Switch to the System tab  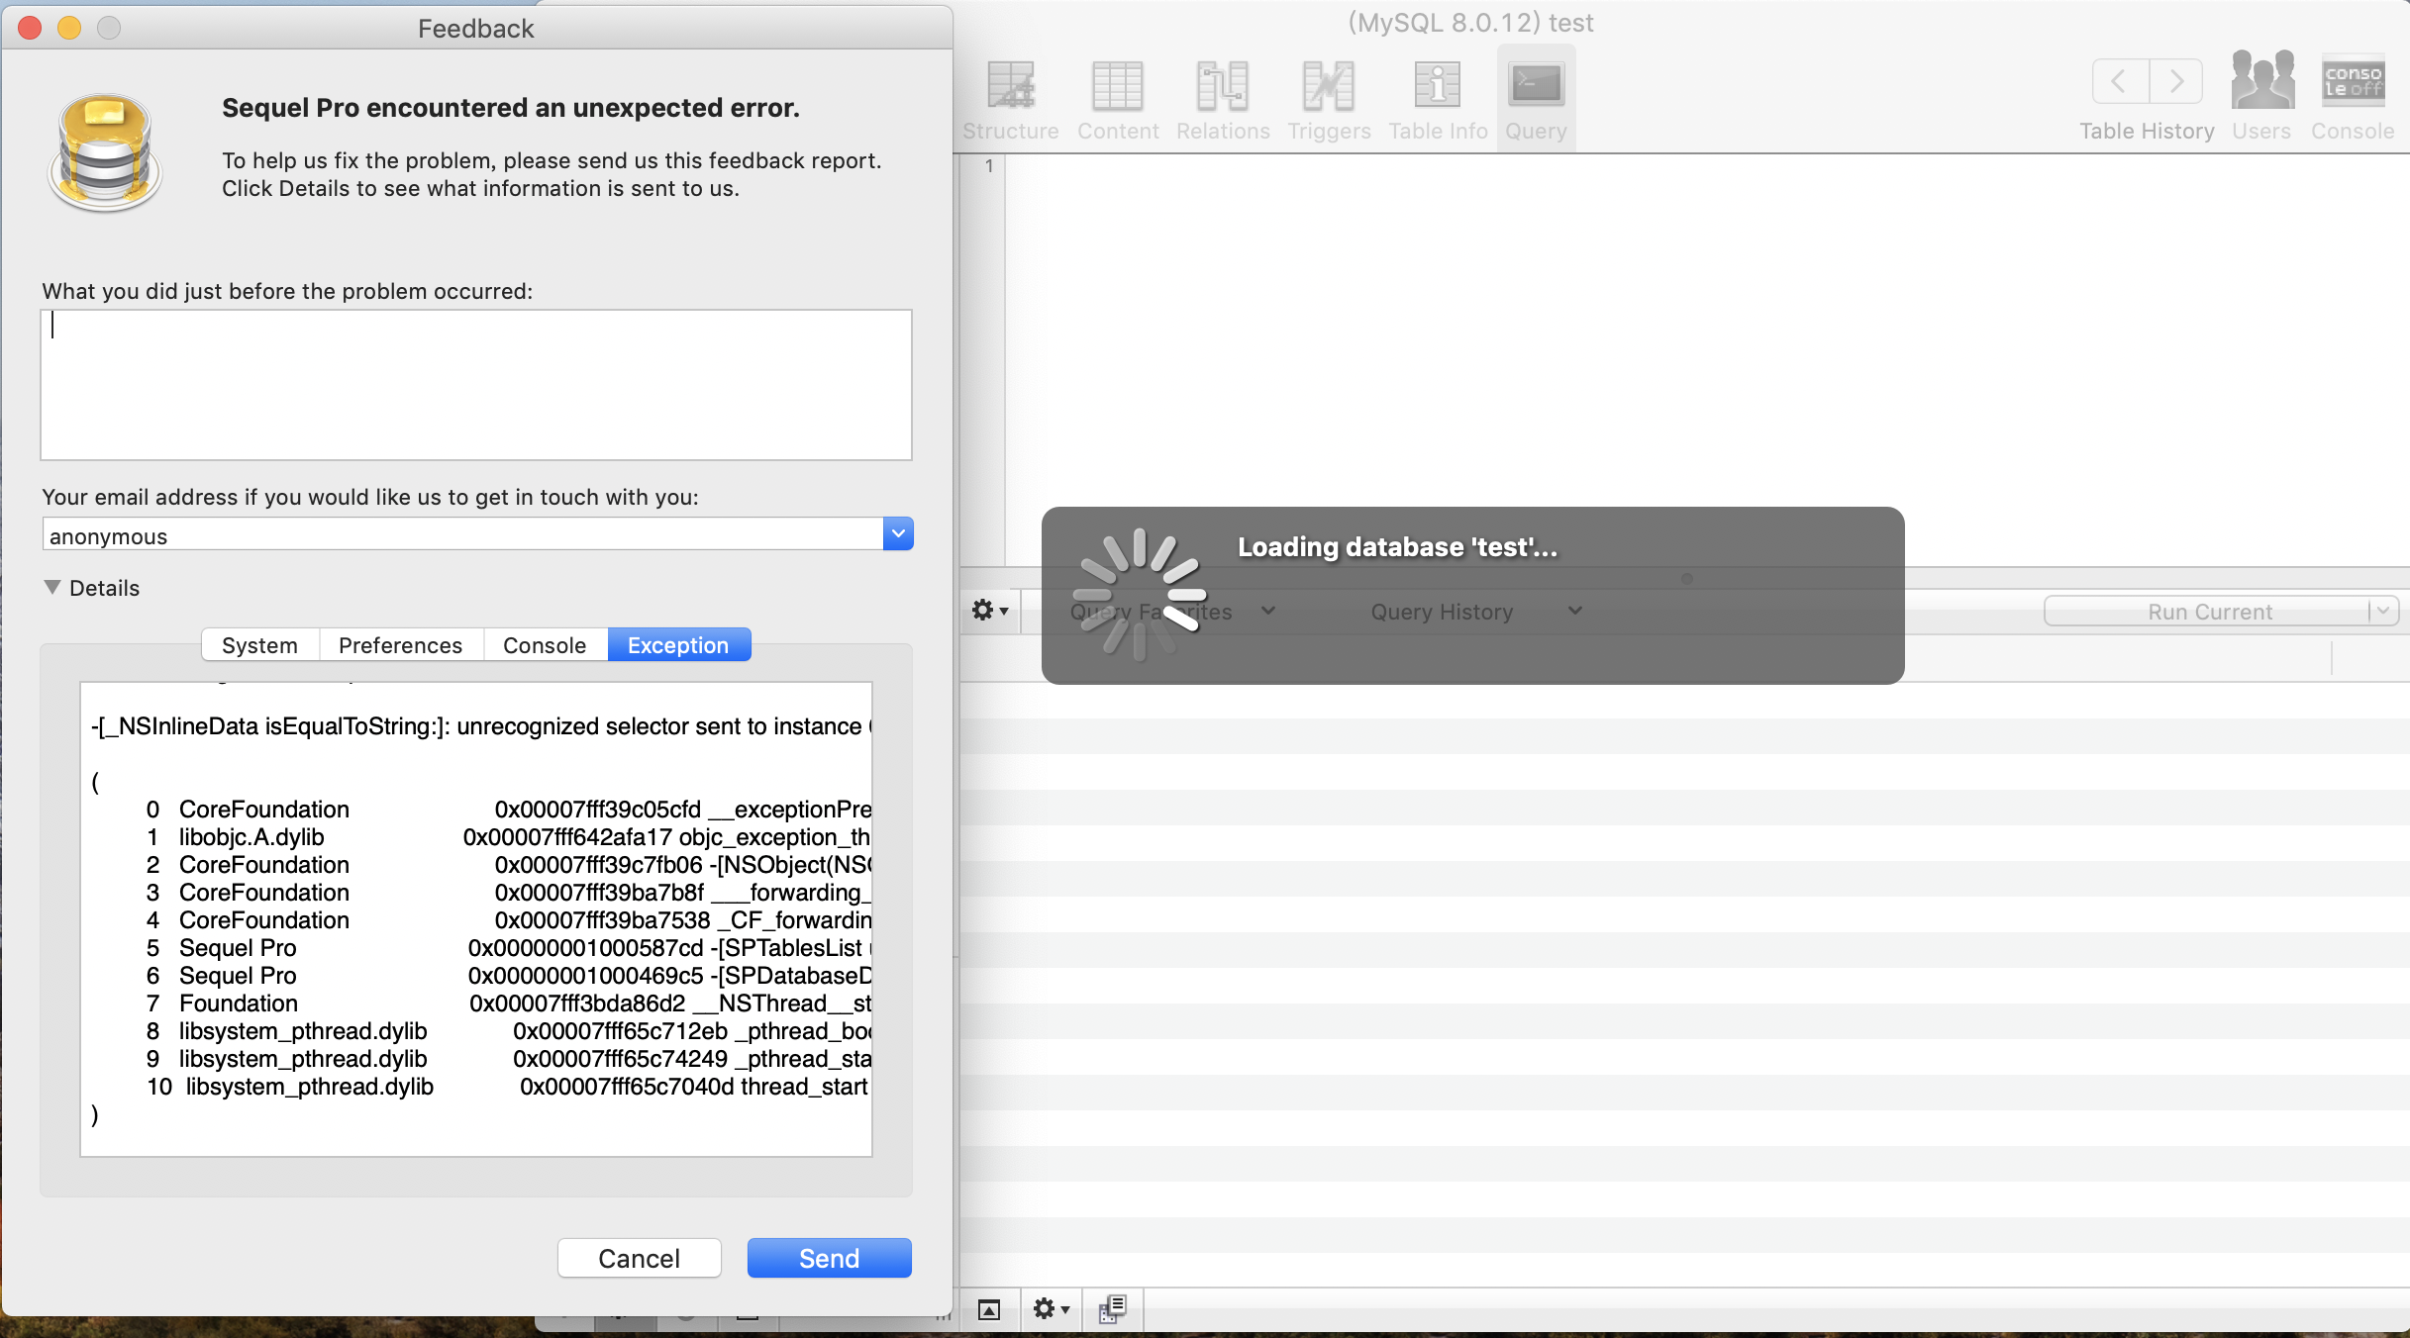[x=259, y=645]
